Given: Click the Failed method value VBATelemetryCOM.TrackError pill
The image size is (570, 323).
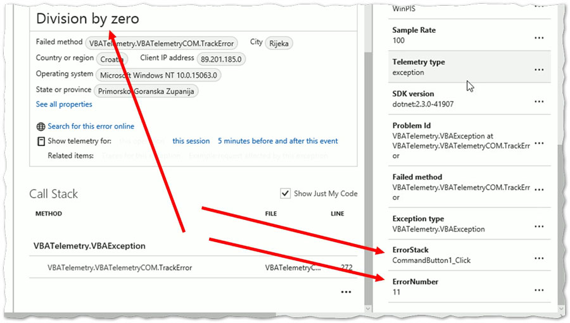Looking at the screenshot, I should click(161, 43).
